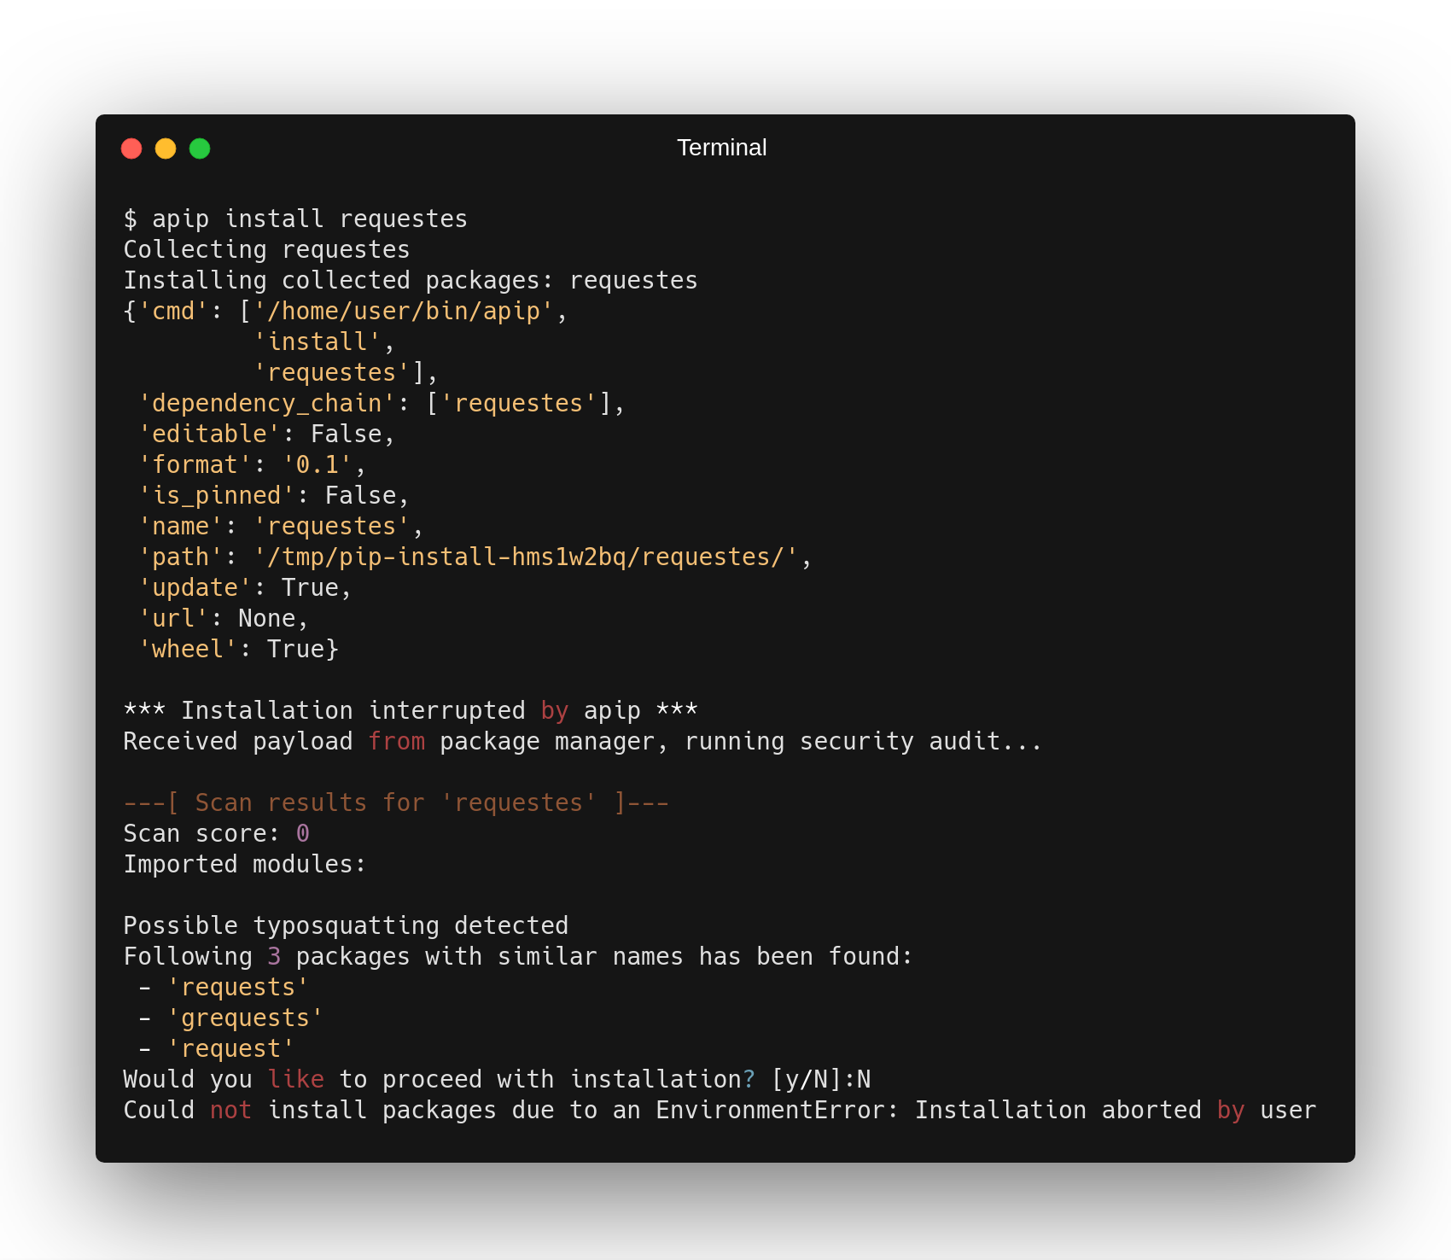Click the "Scan results for 'requestes'" header

coord(395,803)
